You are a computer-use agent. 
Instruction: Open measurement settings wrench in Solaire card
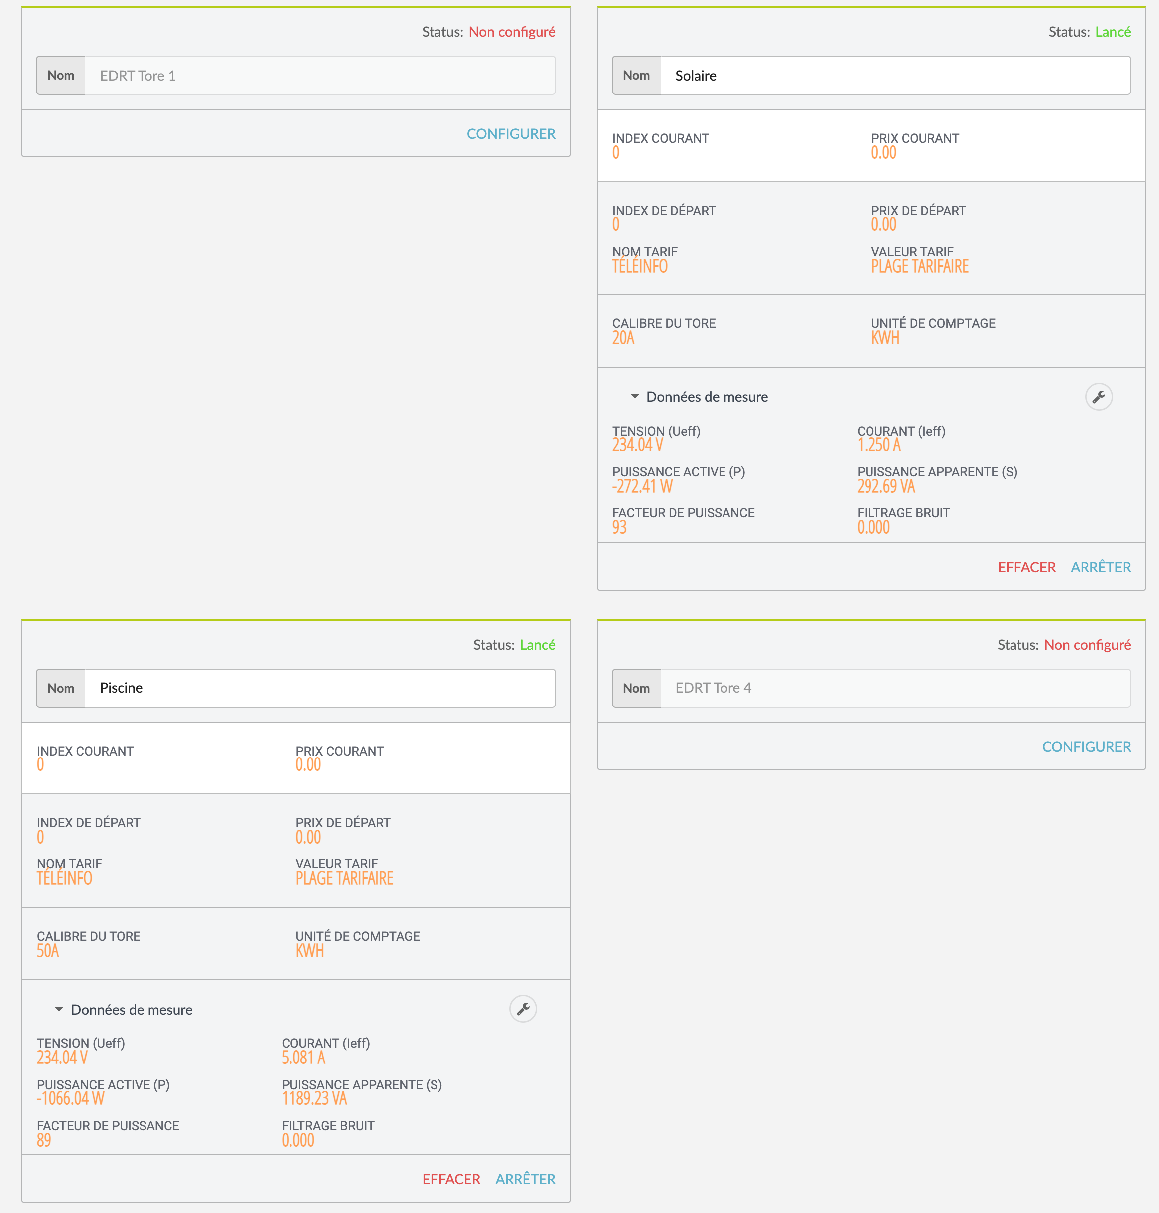(x=1098, y=397)
